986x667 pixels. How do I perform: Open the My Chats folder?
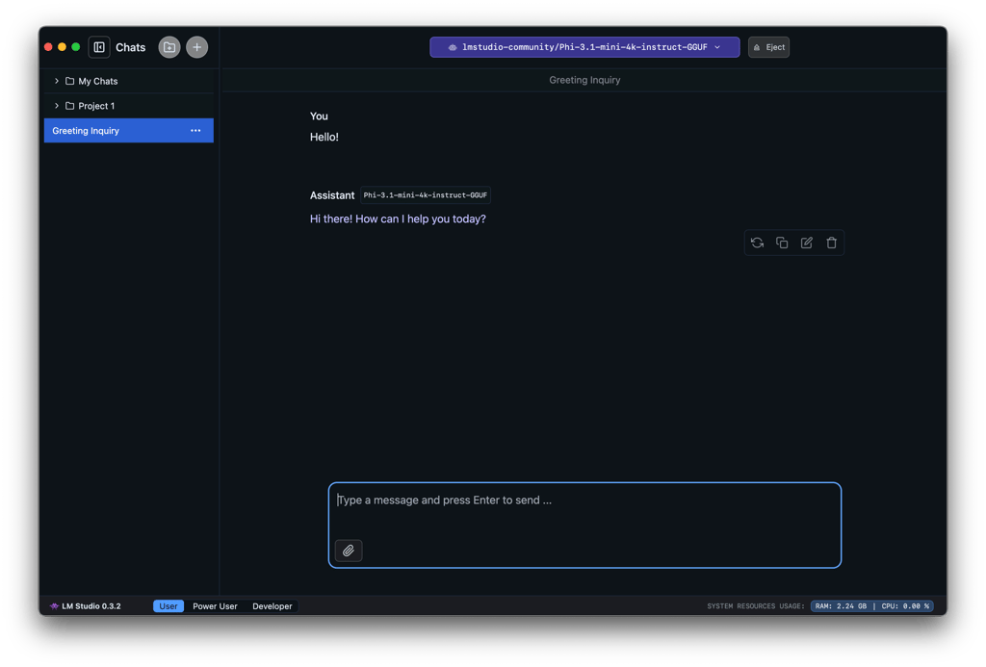pos(128,81)
